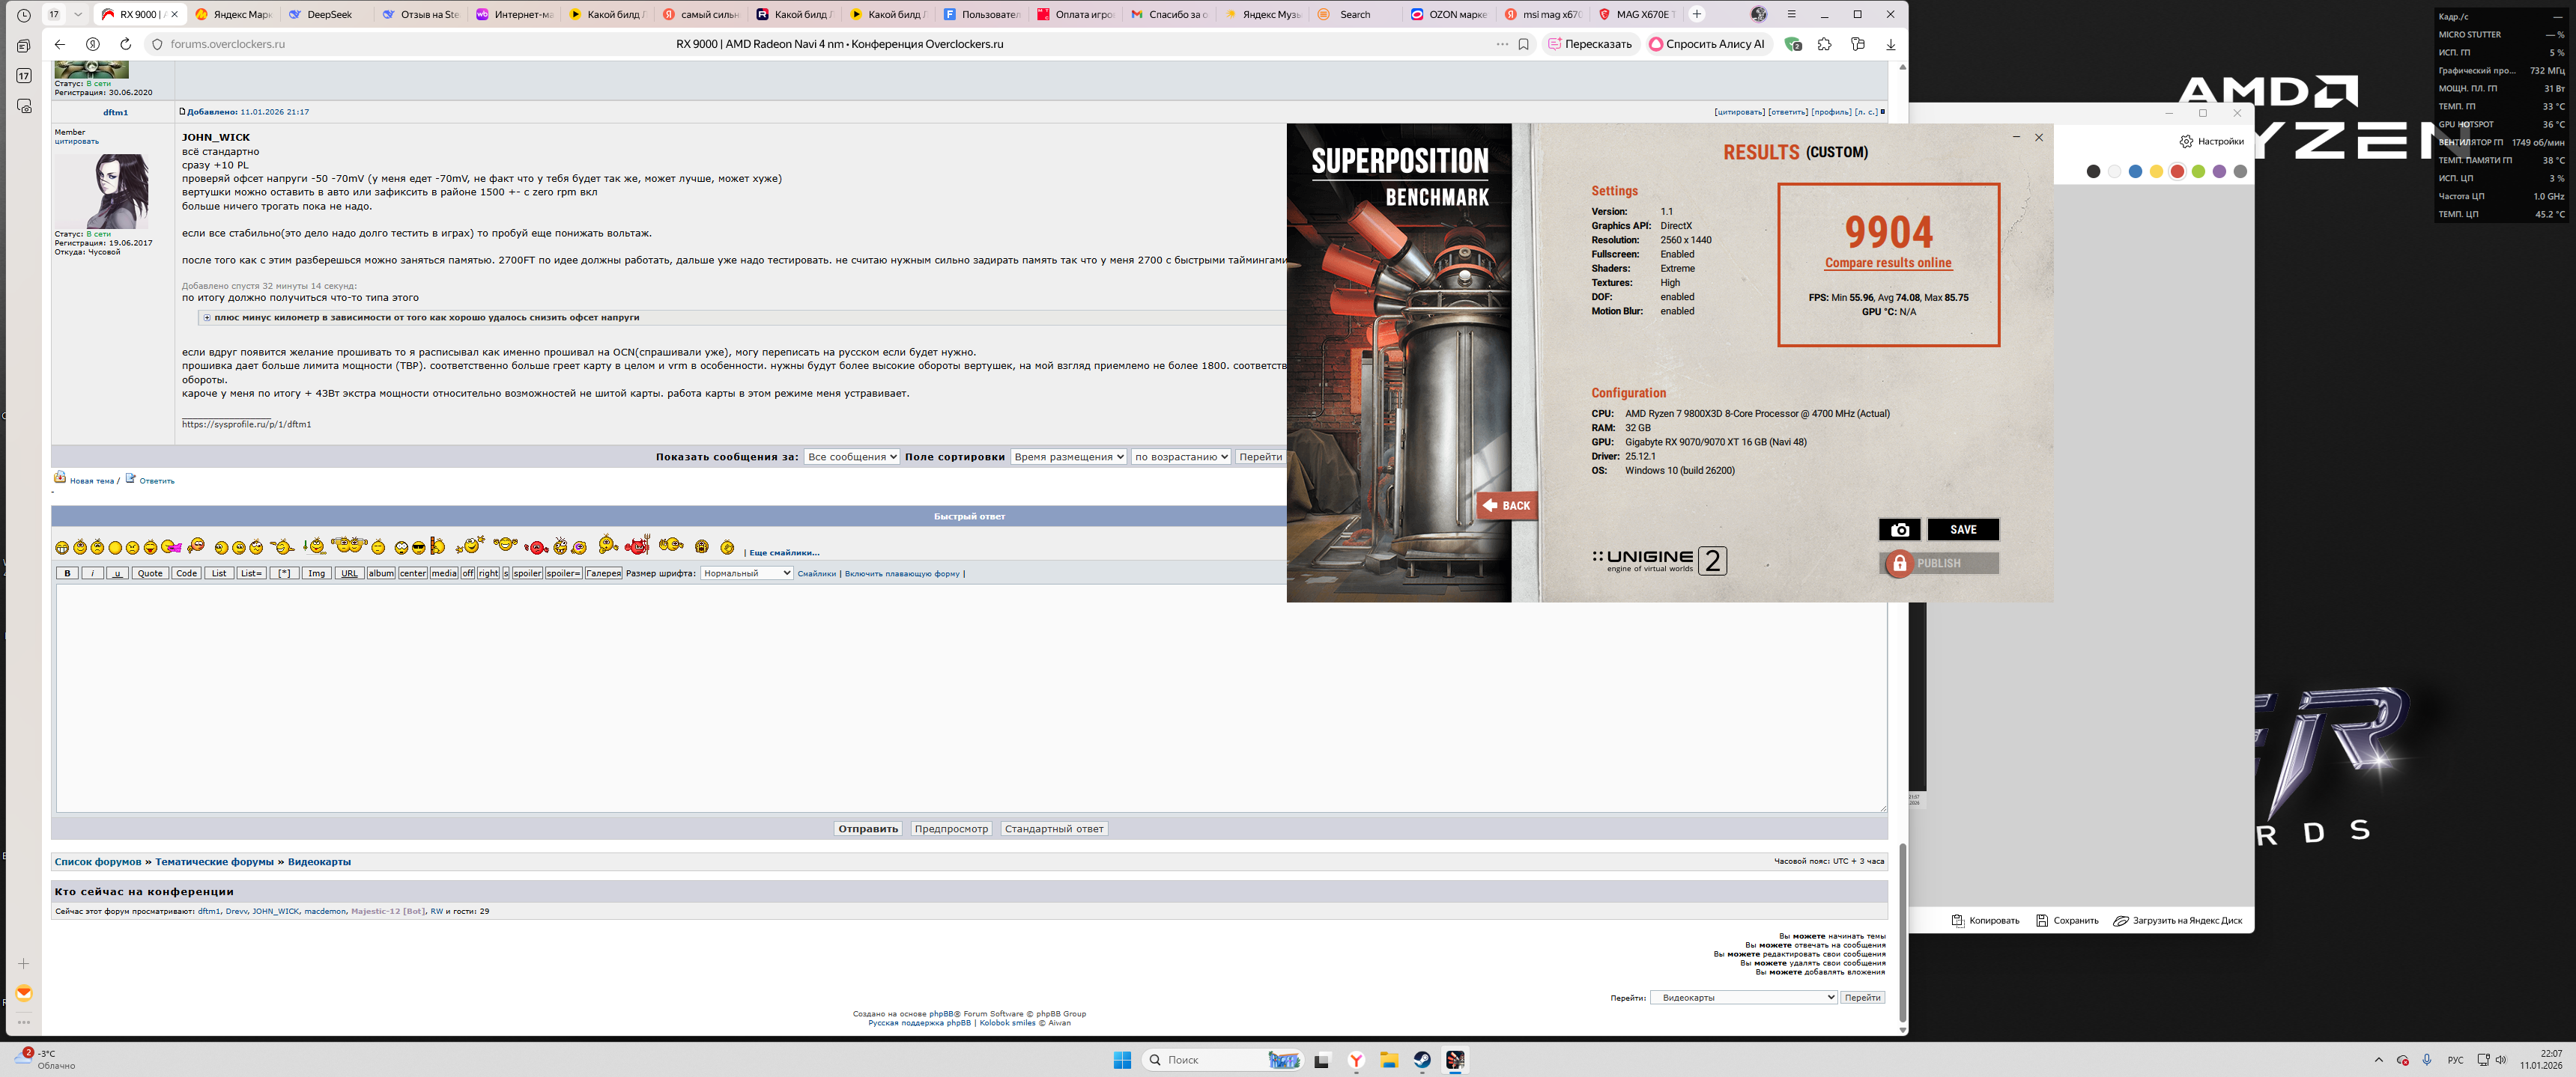Viewport: 2576px width, 1077px height.
Task: Click the Настройки gear icon
Action: tap(2186, 141)
